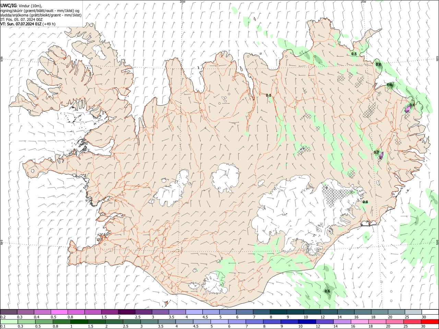This screenshot has width=439, height=329.
Task: Pick the medium green 0.5 rain swatch
Action: pos(44,321)
